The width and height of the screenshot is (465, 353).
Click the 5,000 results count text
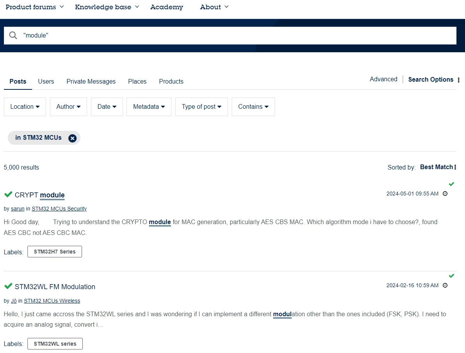tap(21, 168)
